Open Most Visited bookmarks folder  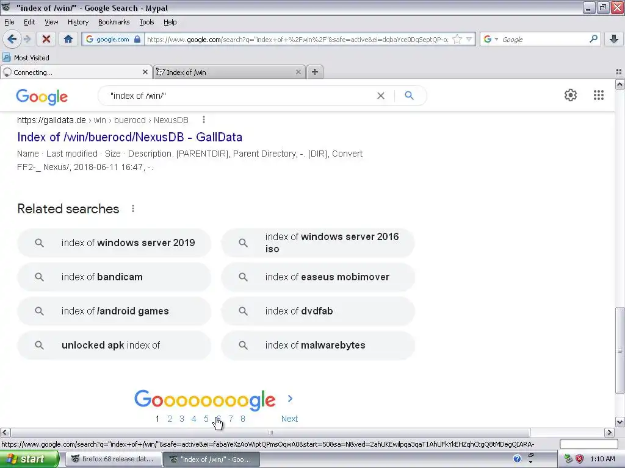point(26,58)
